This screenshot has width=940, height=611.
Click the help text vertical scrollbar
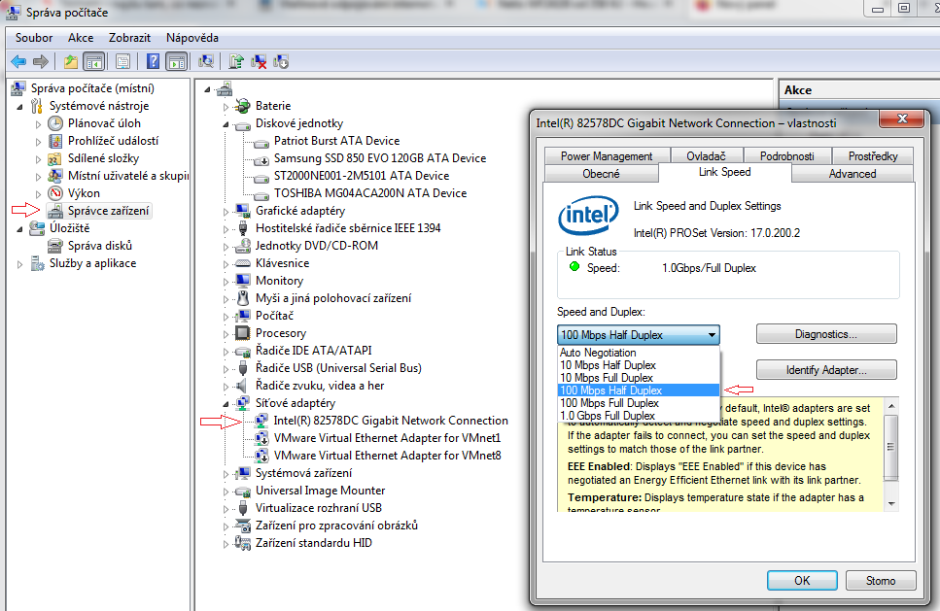coord(890,457)
